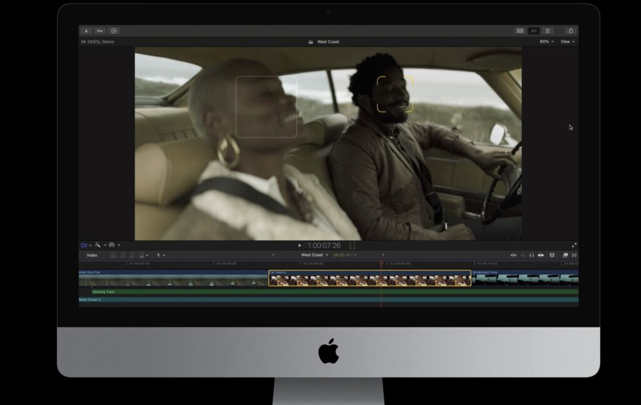Open the View options dropdown

coord(567,42)
